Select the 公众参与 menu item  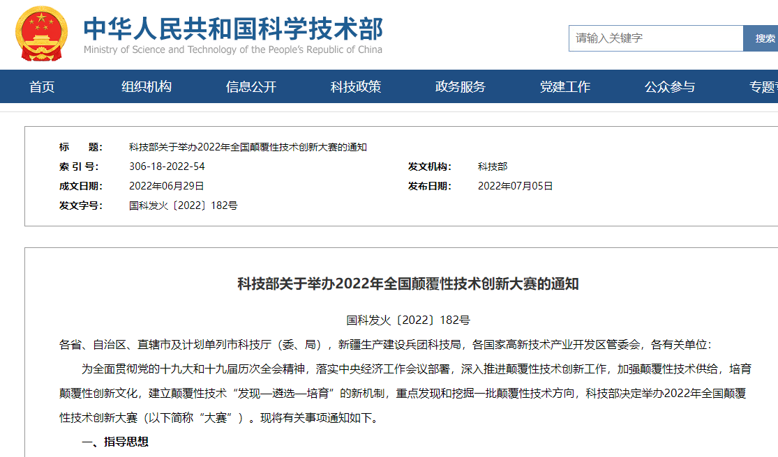(x=670, y=87)
